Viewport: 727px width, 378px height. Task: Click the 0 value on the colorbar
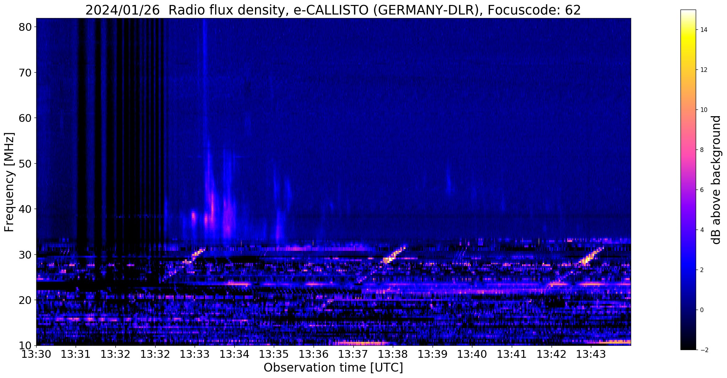coord(701,310)
